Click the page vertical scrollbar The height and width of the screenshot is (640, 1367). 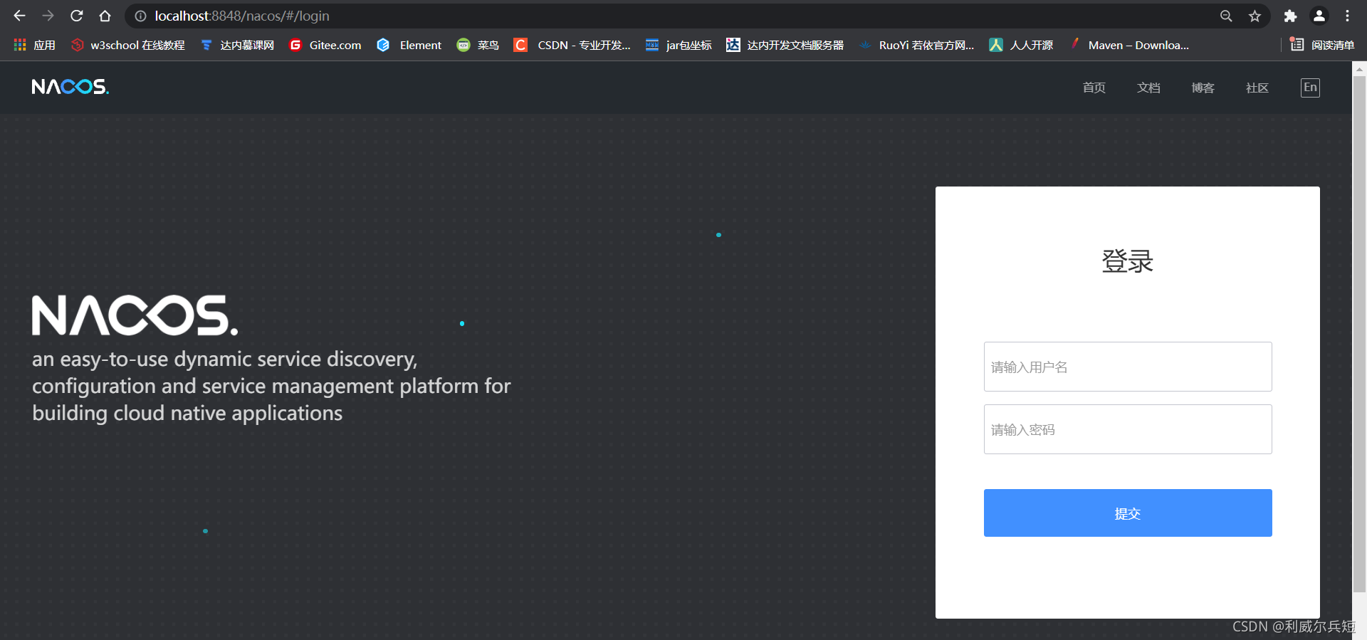[1359, 335]
